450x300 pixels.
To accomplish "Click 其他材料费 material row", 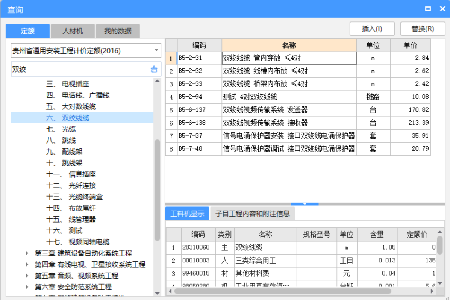I will tap(301, 273).
